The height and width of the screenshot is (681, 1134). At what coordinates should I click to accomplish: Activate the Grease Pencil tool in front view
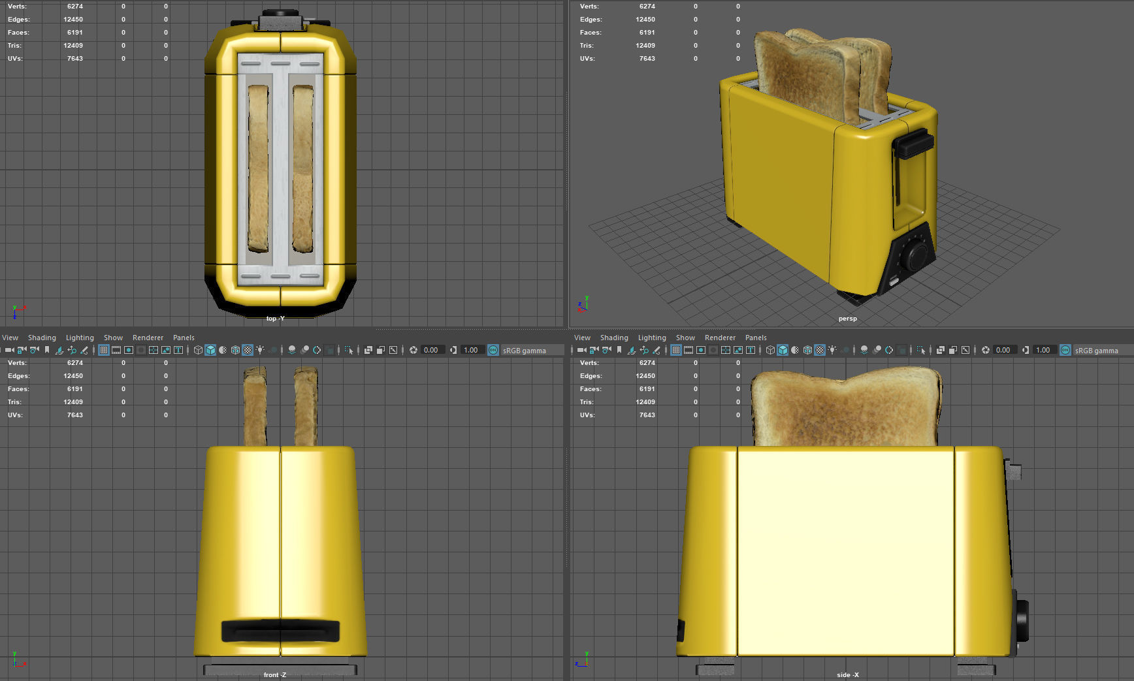click(84, 351)
